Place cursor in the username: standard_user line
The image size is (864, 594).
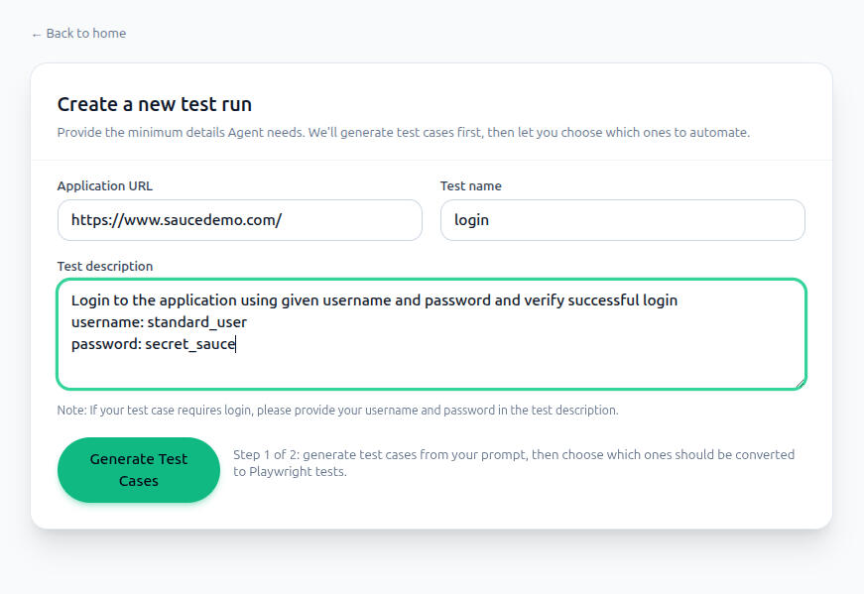(159, 322)
